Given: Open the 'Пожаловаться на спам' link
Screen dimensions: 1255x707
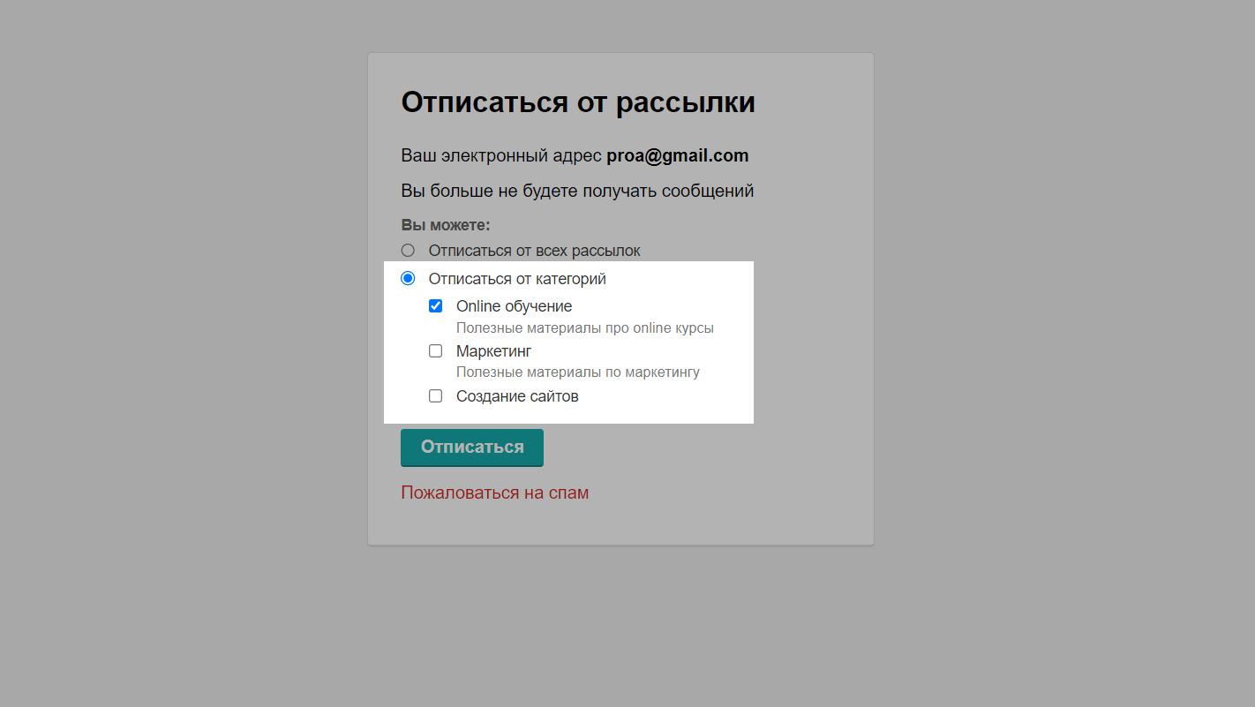Looking at the screenshot, I should pyautogui.click(x=494, y=493).
